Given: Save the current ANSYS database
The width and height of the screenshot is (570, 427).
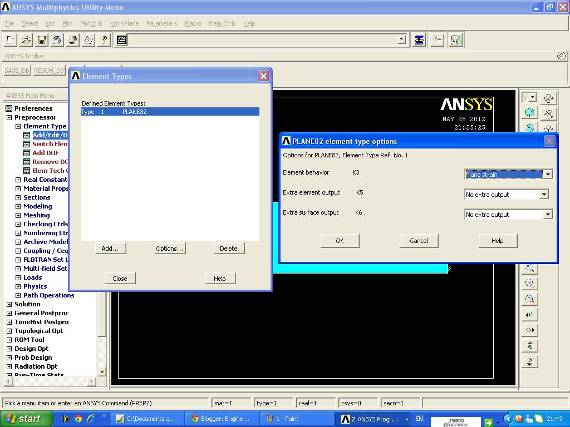Looking at the screenshot, I should tap(41, 39).
